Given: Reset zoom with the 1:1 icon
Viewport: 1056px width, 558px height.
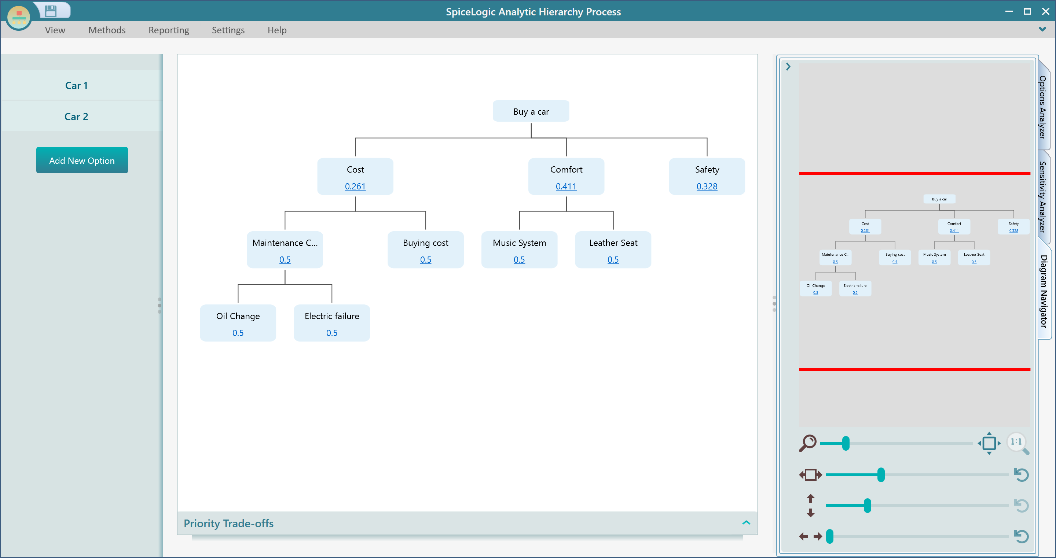Looking at the screenshot, I should [x=1018, y=443].
